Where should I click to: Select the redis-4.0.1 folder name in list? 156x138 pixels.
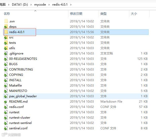pos(17,32)
